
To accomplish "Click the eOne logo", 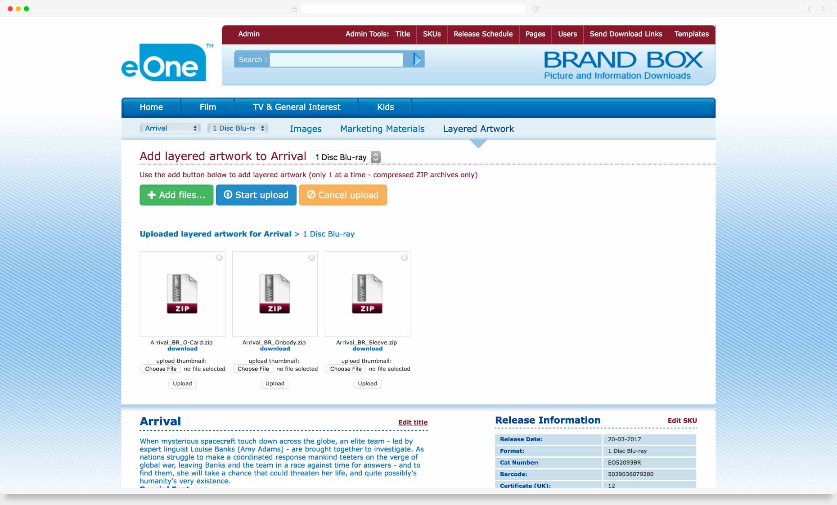I will [167, 63].
